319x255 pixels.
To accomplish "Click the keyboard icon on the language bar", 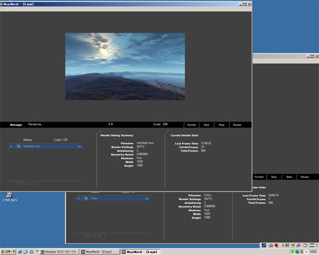I will click(271, 246).
